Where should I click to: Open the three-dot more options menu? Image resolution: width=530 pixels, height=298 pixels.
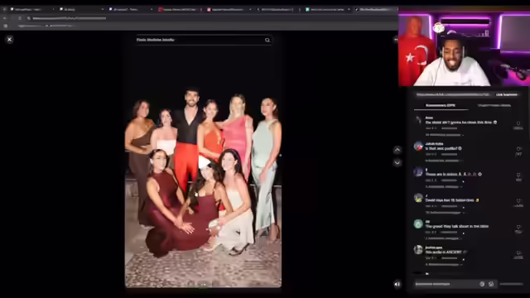click(396, 40)
